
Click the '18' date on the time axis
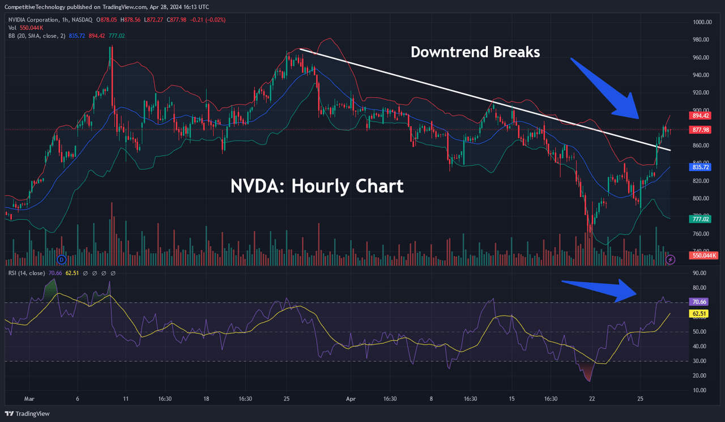(206, 399)
